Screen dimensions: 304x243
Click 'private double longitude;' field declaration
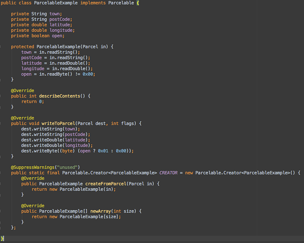pyautogui.click(x=43, y=30)
